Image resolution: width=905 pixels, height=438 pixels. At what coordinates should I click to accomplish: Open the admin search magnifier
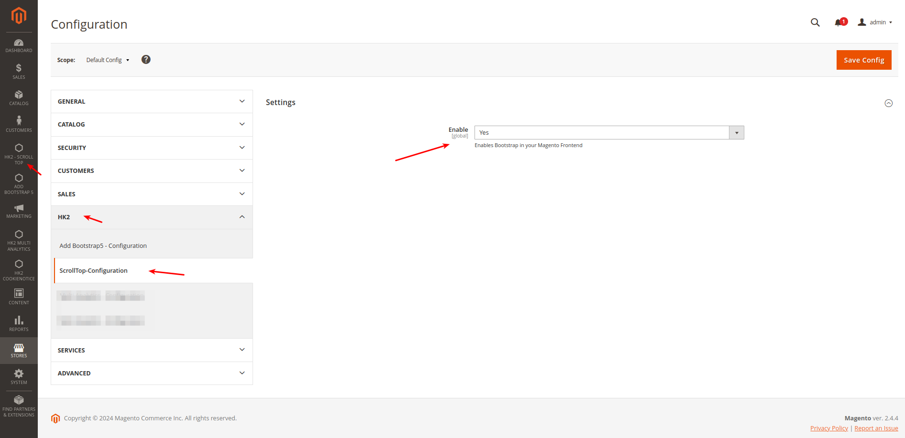[815, 22]
